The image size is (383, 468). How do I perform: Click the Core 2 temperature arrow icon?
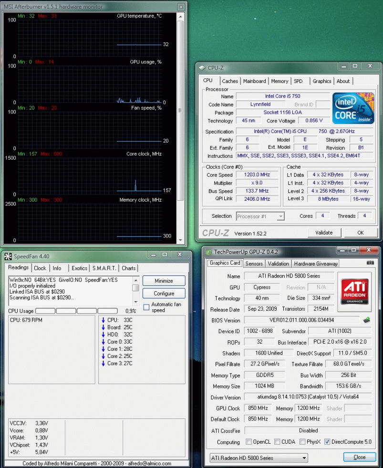104,356
